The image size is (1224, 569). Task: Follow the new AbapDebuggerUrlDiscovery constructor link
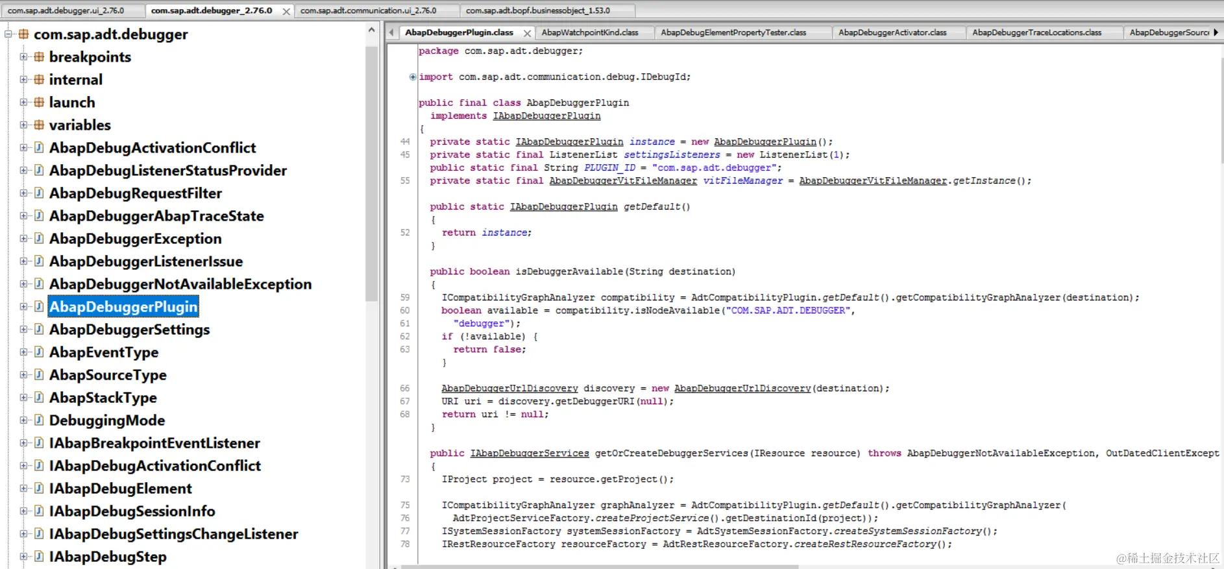pyautogui.click(x=742, y=389)
